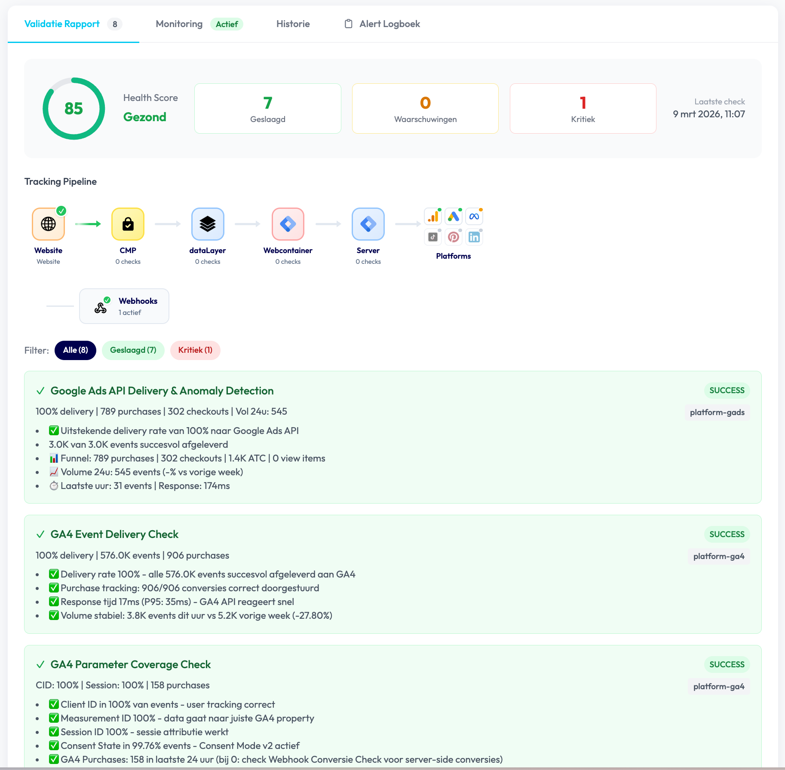Click the Google Analytics platform icon
Image resolution: width=785 pixels, height=770 pixels.
pos(433,217)
